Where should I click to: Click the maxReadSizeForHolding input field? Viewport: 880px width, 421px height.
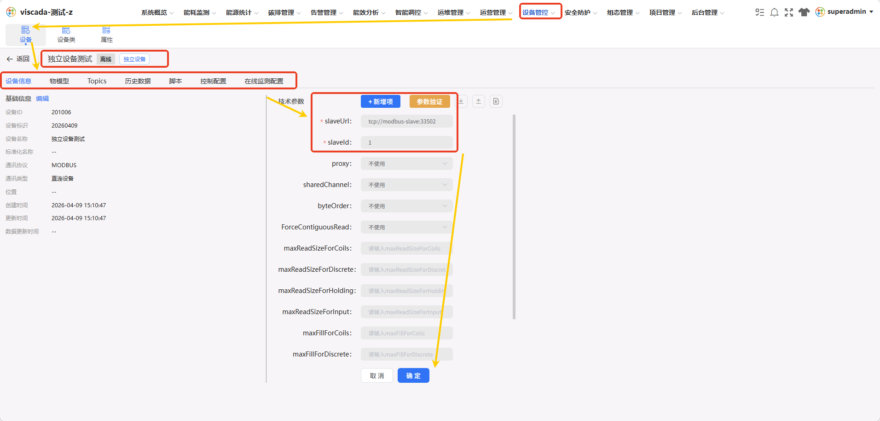pos(406,291)
